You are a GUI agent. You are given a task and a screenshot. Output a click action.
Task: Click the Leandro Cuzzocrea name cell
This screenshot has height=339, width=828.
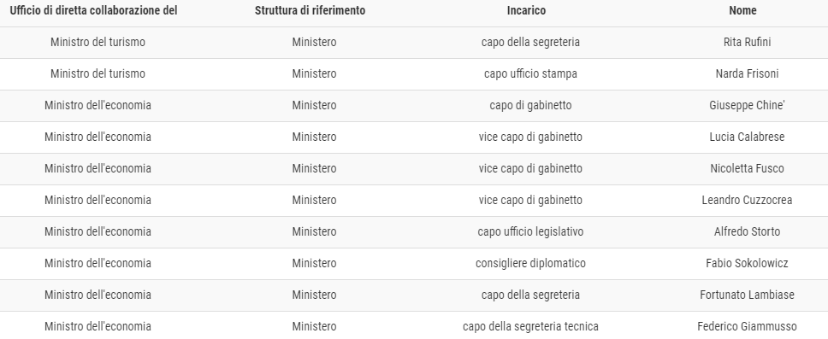(747, 201)
